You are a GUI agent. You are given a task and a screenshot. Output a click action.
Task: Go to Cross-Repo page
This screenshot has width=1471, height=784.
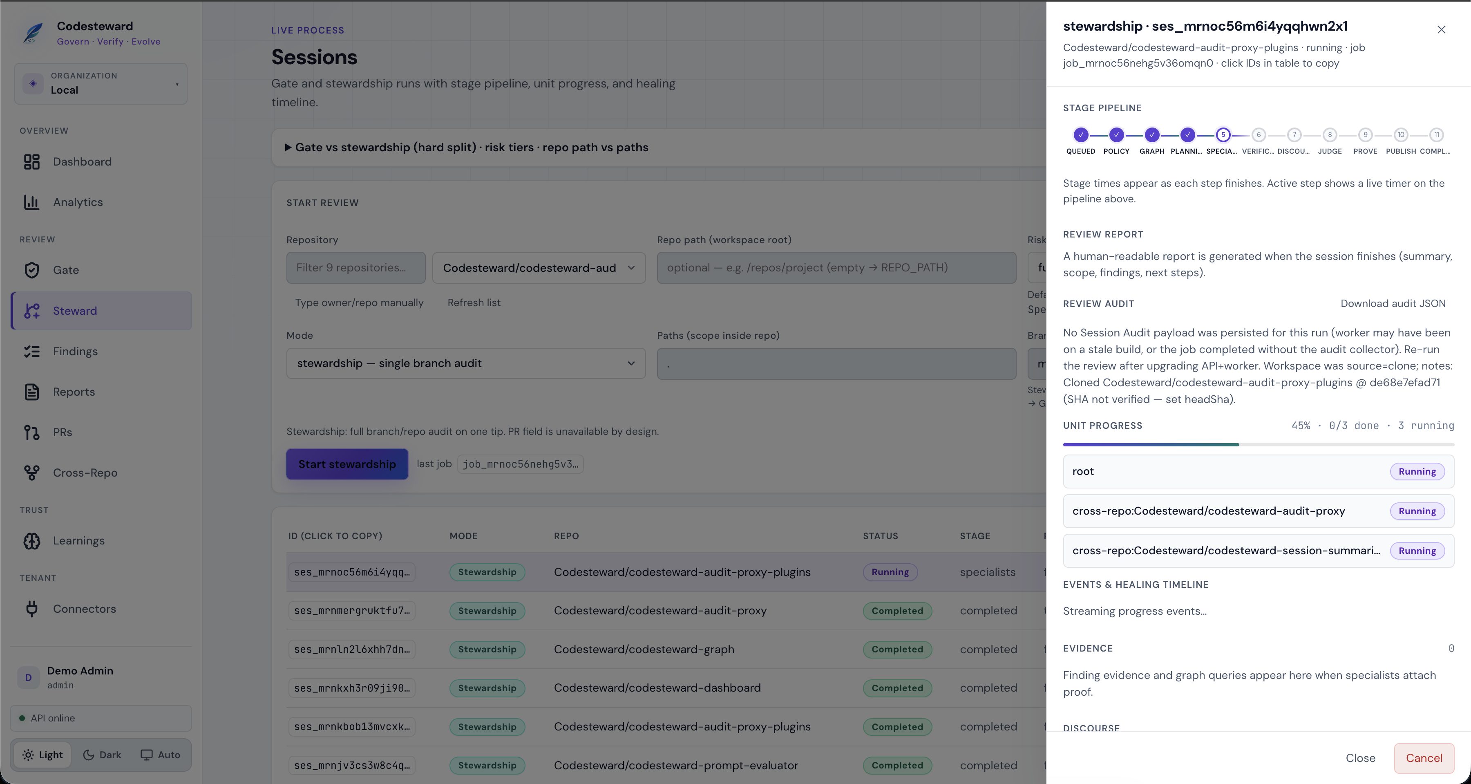click(x=102, y=473)
